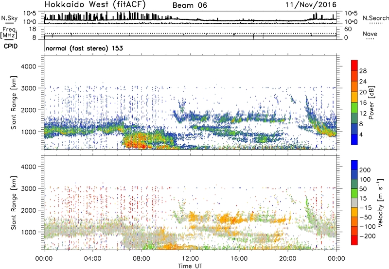389x269 pixels.
Task: Click the "60" Nave axis tick
Action: click(348, 29)
